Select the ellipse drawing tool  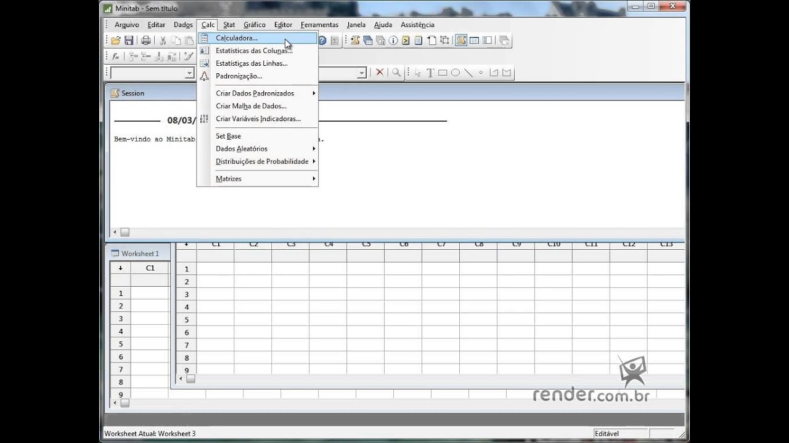(x=456, y=73)
